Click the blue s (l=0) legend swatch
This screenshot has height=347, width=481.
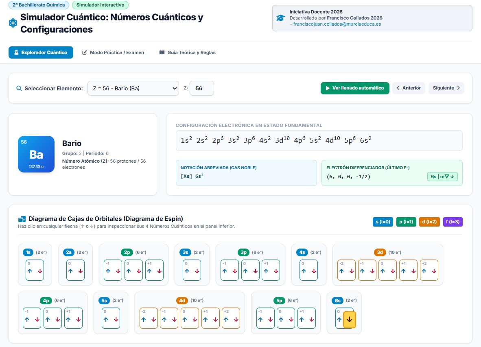coord(383,222)
